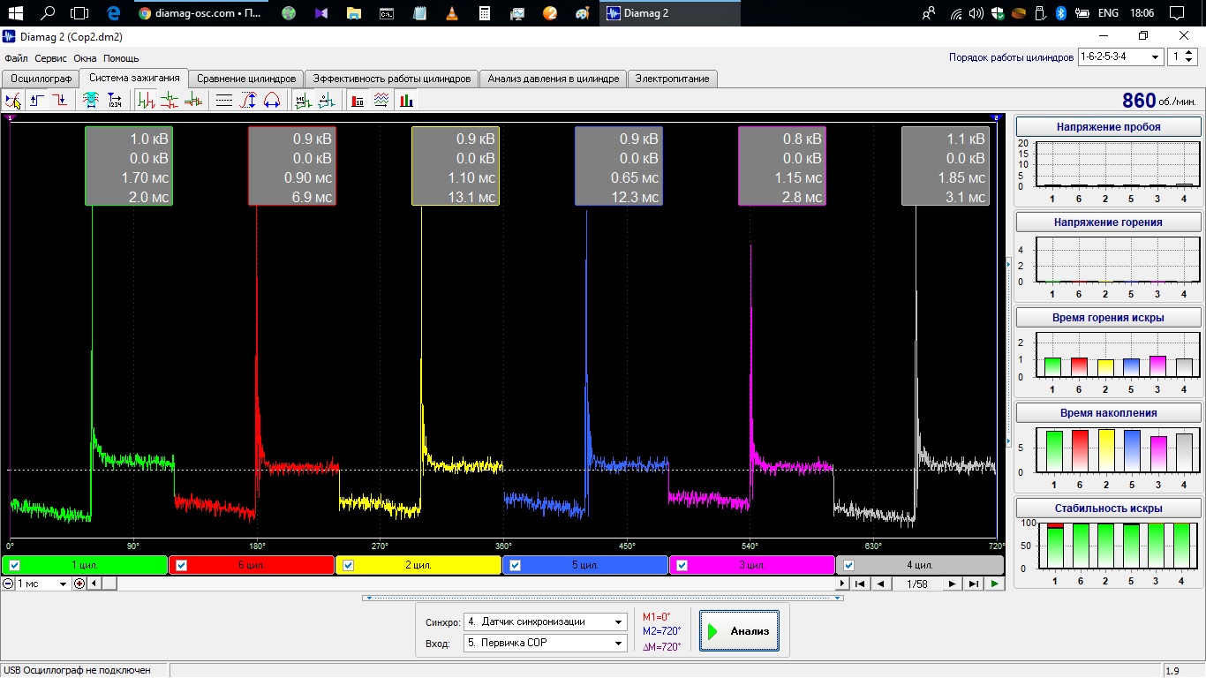Click the Напряжение пробоя panel header
The image size is (1206, 678).
1109,127
